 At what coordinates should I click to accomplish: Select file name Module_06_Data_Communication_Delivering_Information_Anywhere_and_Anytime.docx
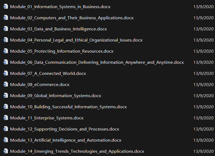point(97,62)
